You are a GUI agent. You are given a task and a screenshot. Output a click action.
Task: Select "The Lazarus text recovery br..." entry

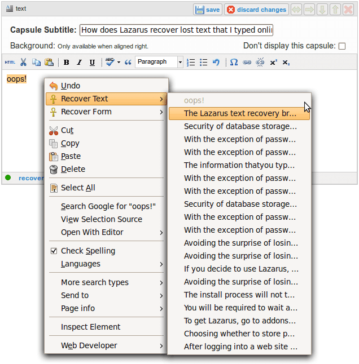tap(239, 113)
